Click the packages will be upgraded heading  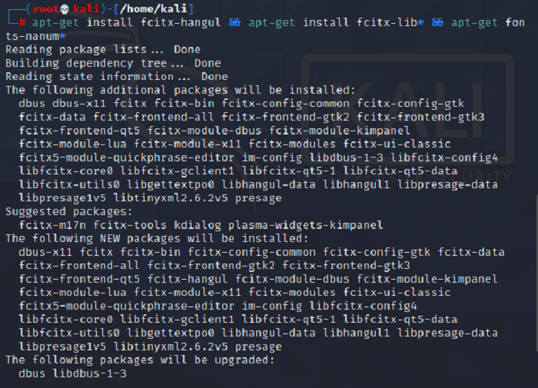click(139, 360)
